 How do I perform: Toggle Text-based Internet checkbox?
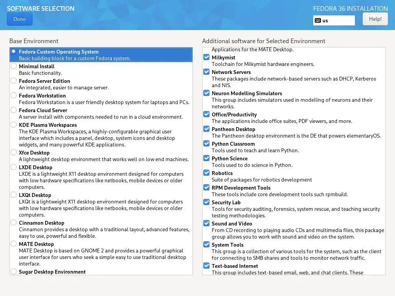(x=206, y=266)
